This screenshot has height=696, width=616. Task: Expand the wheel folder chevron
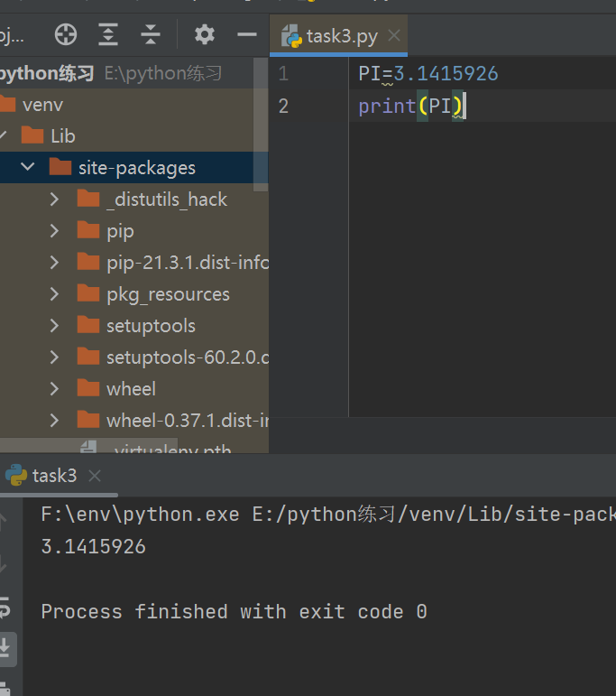click(54, 388)
